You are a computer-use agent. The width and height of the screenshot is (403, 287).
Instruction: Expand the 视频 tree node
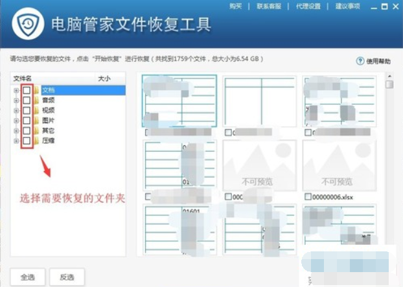pyautogui.click(x=16, y=110)
